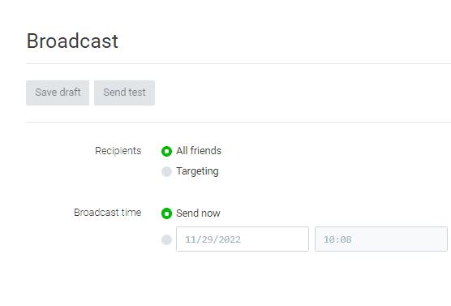
Task: Select the Send now radio button
Action: [x=166, y=213]
